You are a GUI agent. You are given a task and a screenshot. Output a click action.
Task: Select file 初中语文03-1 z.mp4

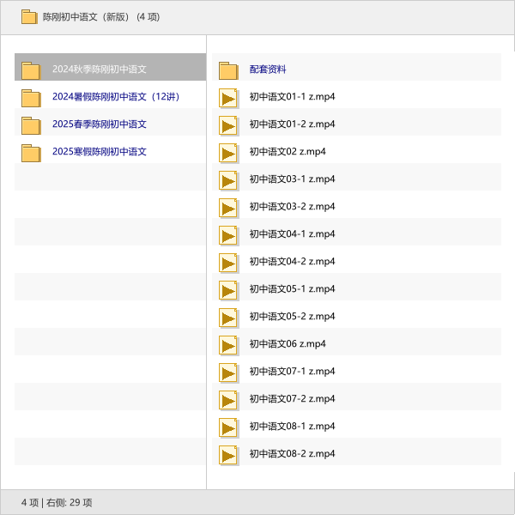click(x=292, y=179)
